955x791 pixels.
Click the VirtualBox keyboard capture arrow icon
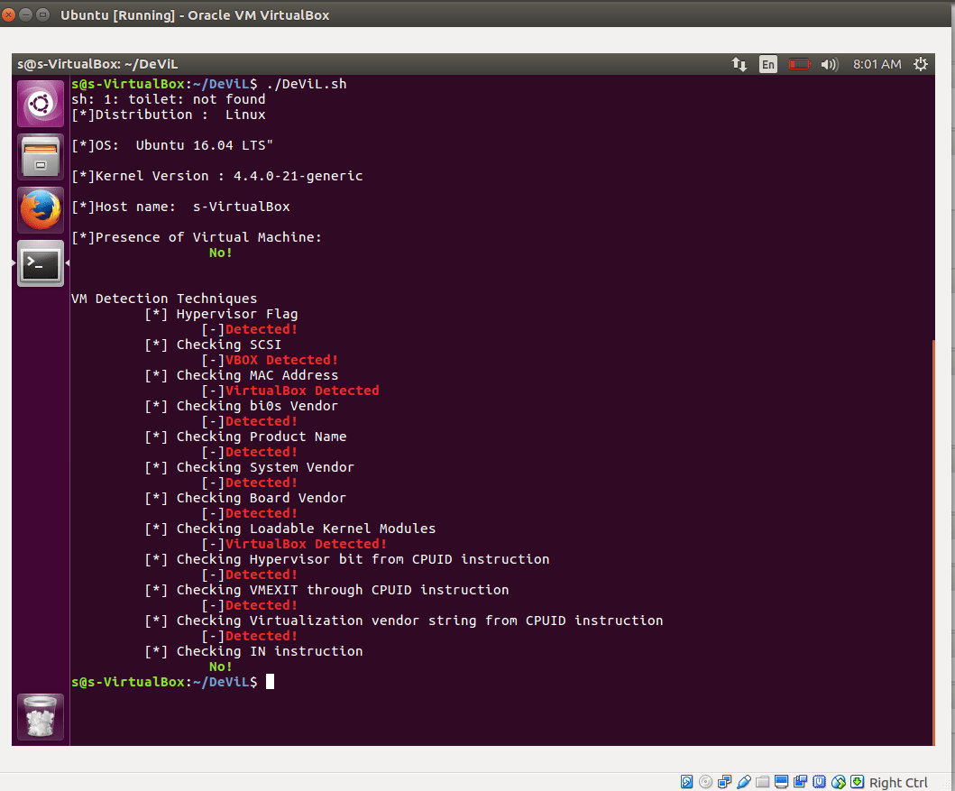(x=857, y=782)
